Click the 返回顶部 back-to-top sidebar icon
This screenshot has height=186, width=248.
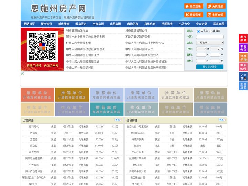[243, 86]
